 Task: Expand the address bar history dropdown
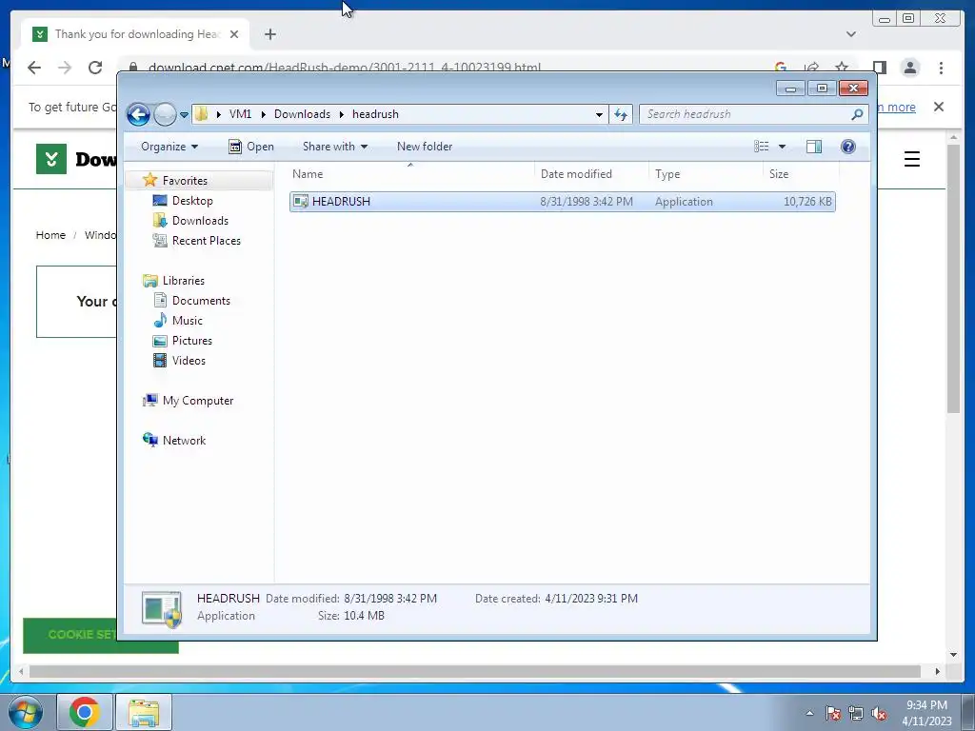pyautogui.click(x=599, y=114)
